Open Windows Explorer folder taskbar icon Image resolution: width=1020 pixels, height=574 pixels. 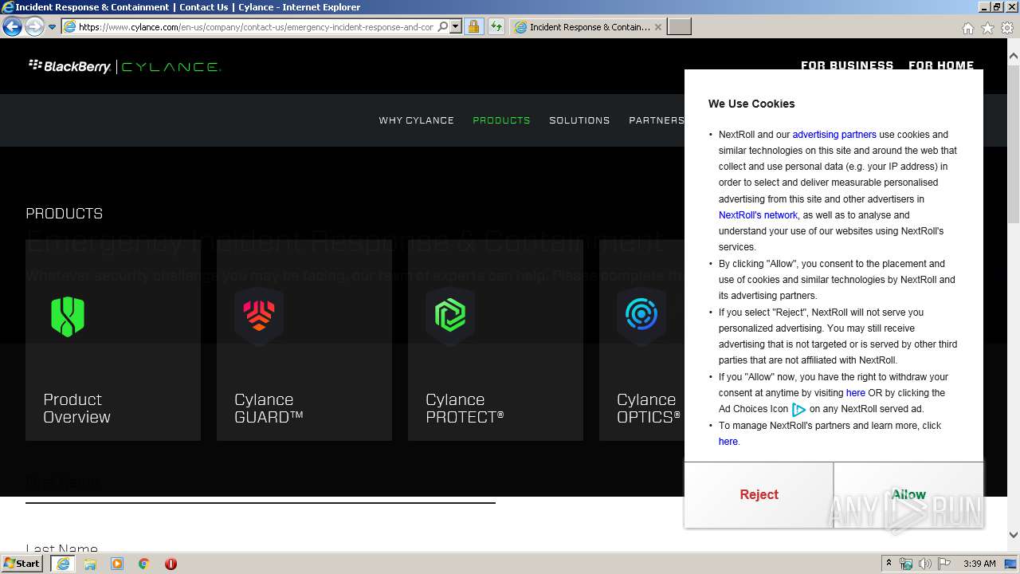(90, 564)
